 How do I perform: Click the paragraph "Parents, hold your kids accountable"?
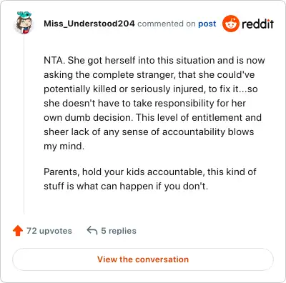click(150, 179)
